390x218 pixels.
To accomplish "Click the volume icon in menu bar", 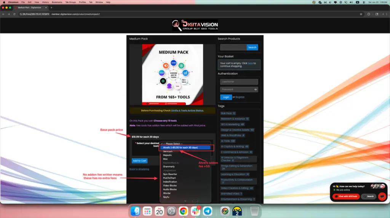I will point(351,2).
